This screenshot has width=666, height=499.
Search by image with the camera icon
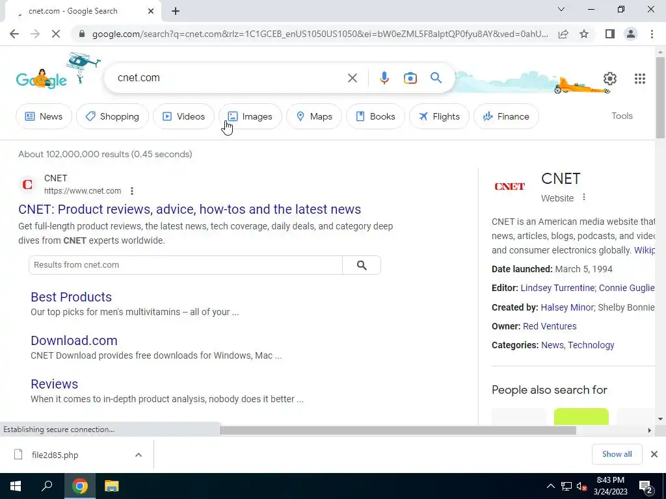click(410, 78)
